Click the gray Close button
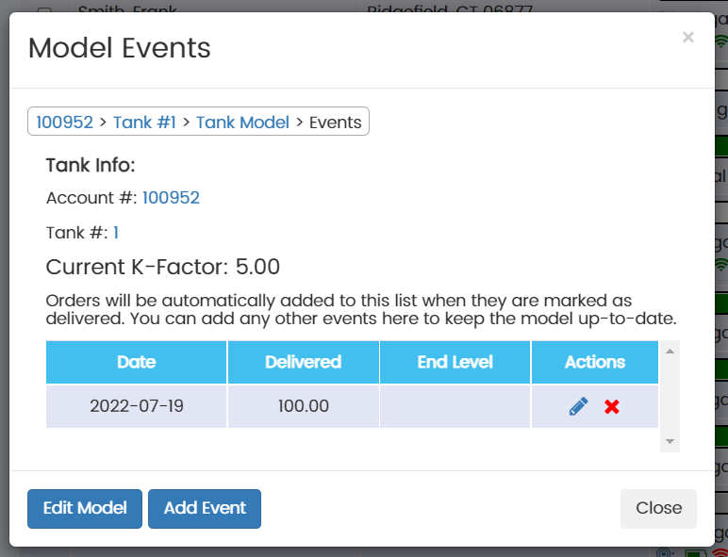Screen dimensions: 728x557 click(x=658, y=508)
